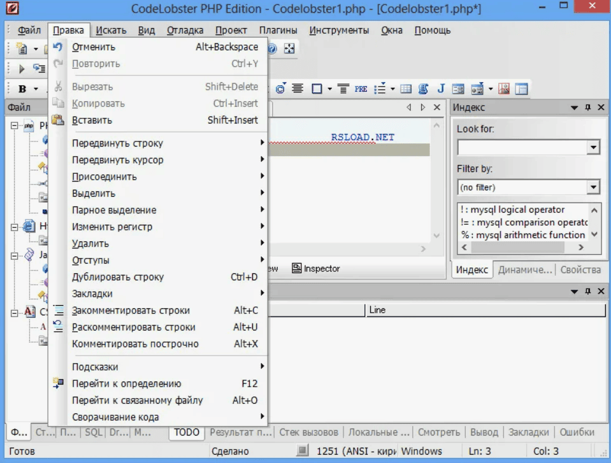
Task: Click the New file toolbar icon
Action: 22,48
